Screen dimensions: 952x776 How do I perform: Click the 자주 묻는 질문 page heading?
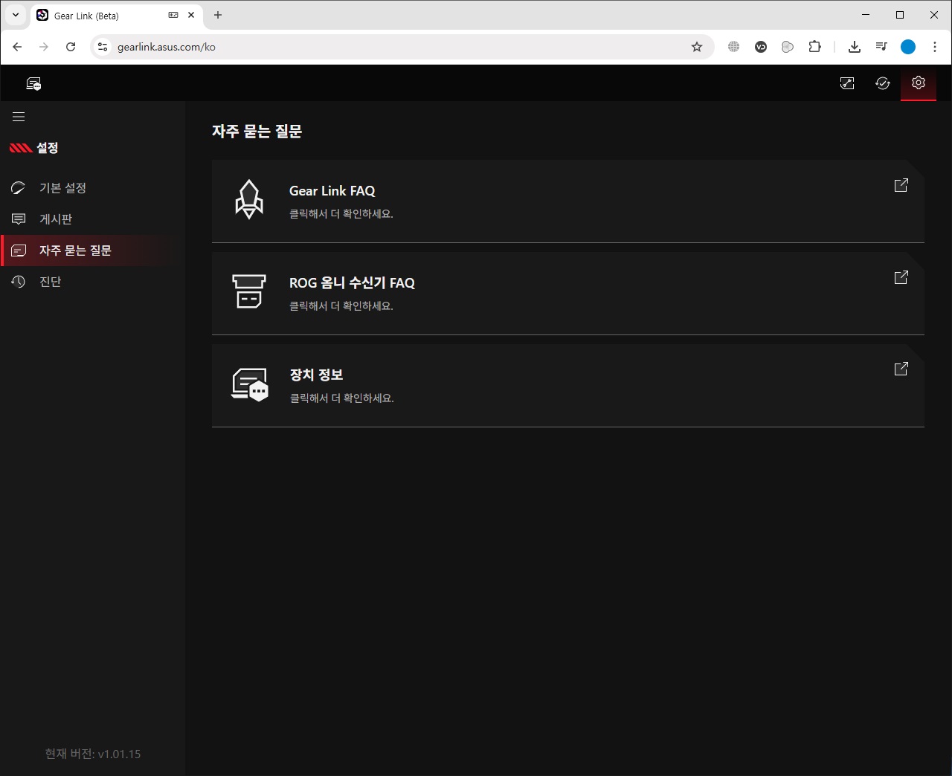coord(257,132)
